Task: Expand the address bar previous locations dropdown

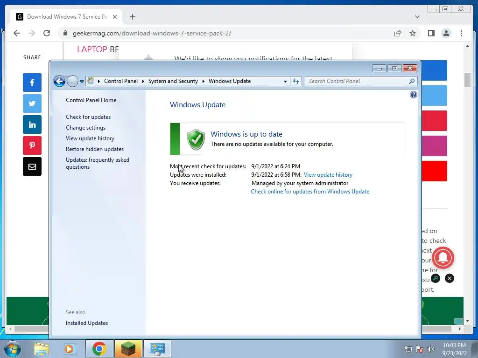Action: [x=285, y=81]
